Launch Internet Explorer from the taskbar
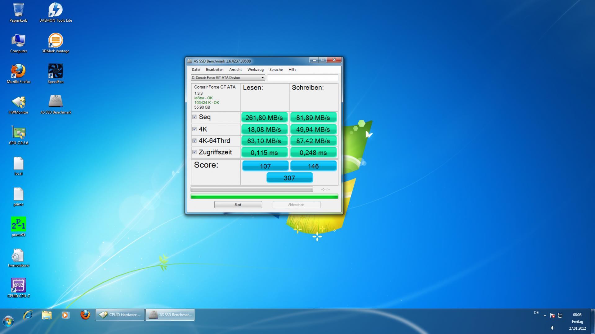The image size is (595, 334). point(28,315)
